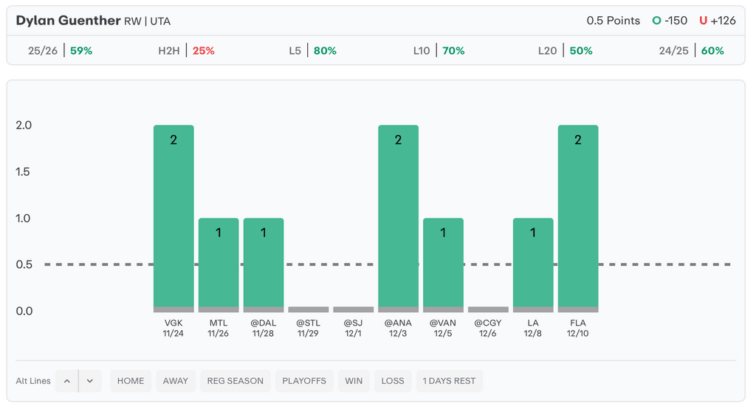Screen dimensions: 756x412
Task: Enable the AWAY games filter
Action: [176, 381]
